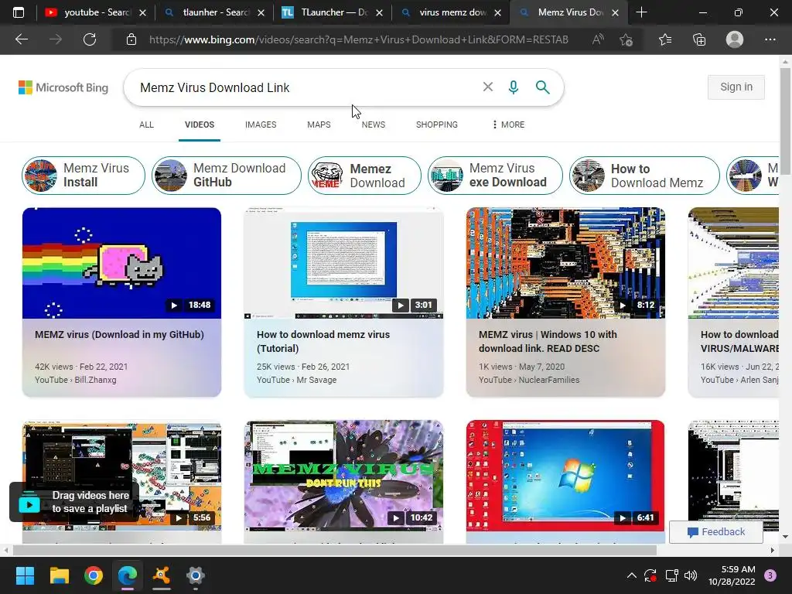792x594 pixels.
Task: Open the orange taskbar application
Action: [x=161, y=575]
